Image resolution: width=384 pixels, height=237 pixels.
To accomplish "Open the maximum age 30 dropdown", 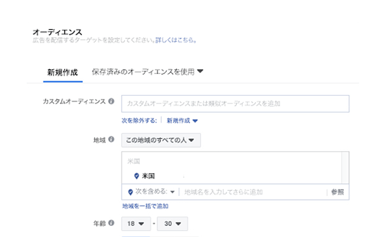I will click(172, 223).
